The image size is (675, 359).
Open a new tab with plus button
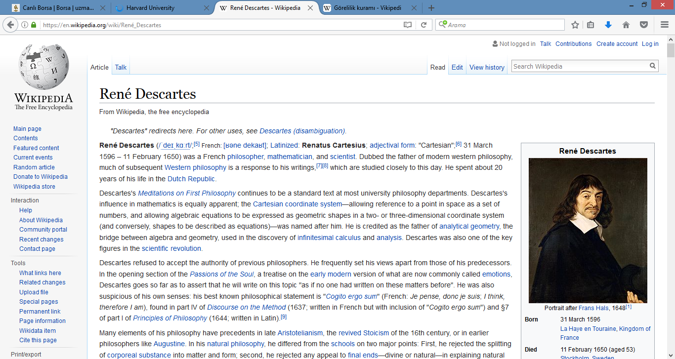pos(431,8)
